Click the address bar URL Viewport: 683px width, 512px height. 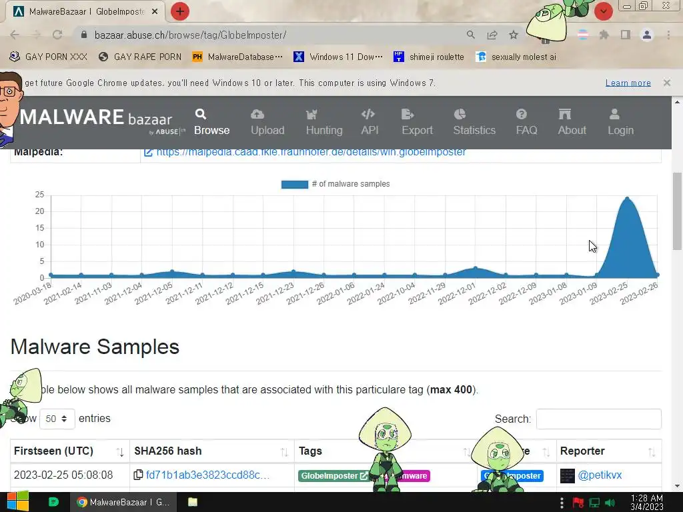(190, 35)
